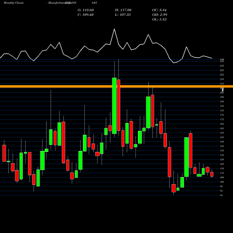The image size is (233, 233).
Task: Click the orange horizontal price line
Action: pos(116,87)
